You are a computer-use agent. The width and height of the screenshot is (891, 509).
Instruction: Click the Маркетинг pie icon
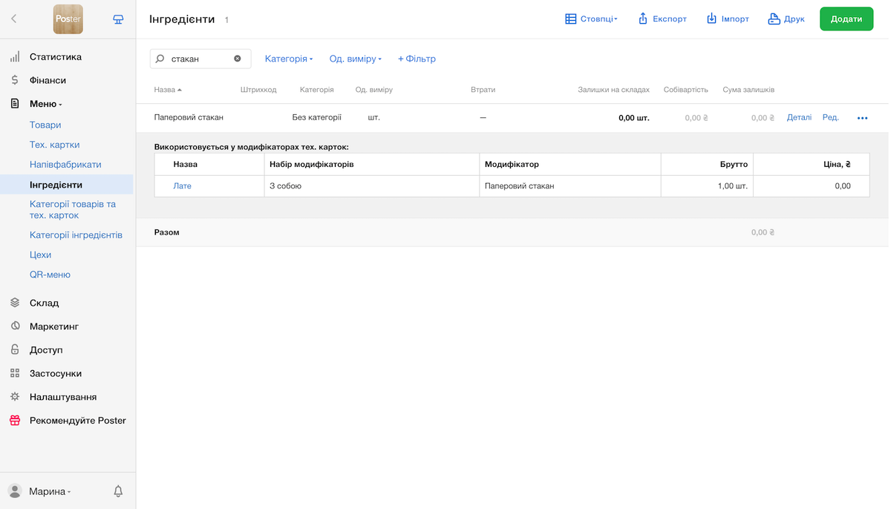pos(15,326)
